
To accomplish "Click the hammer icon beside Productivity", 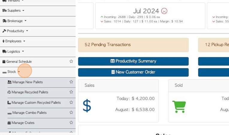I will tap(4, 31).
